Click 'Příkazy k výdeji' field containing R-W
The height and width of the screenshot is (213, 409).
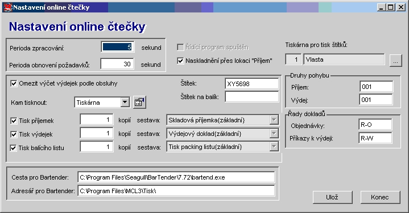[x=375, y=138]
